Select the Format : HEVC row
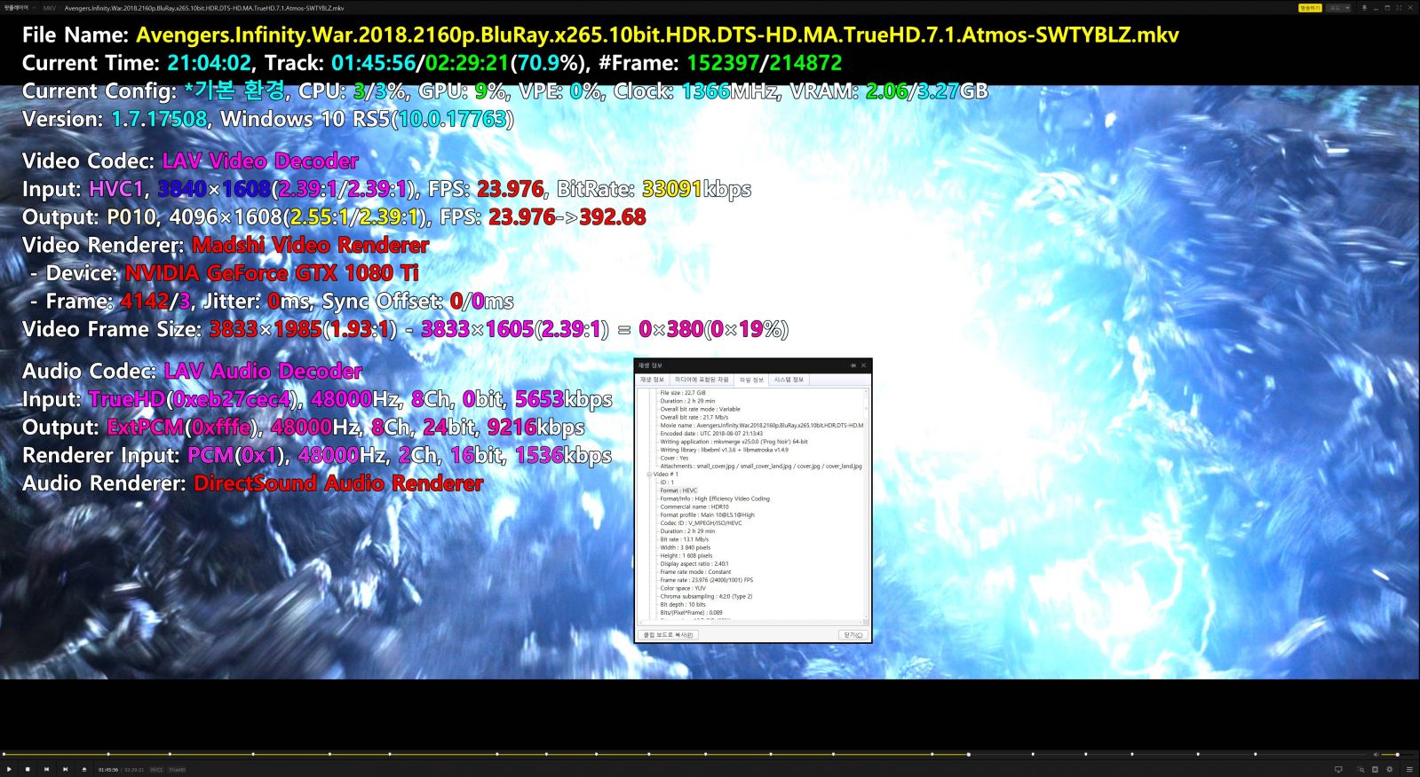 (678, 491)
